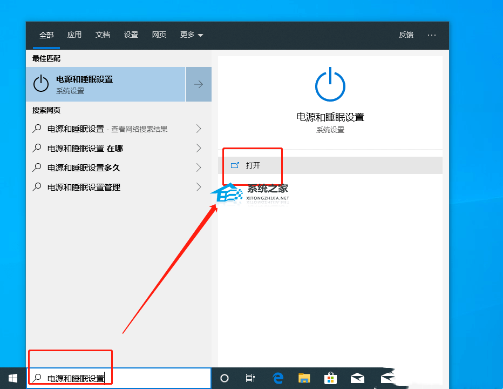The image size is (503, 389).
Task: Open Cortana circle icon on taskbar
Action: 225,378
